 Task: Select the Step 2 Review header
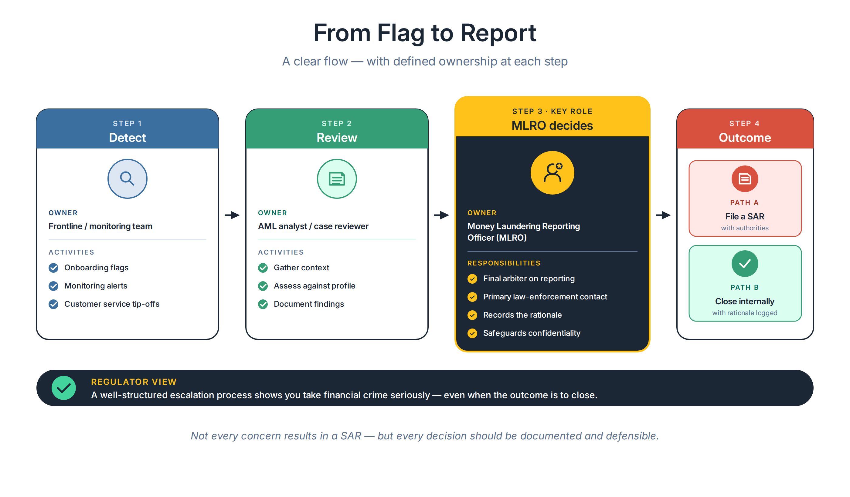337,128
